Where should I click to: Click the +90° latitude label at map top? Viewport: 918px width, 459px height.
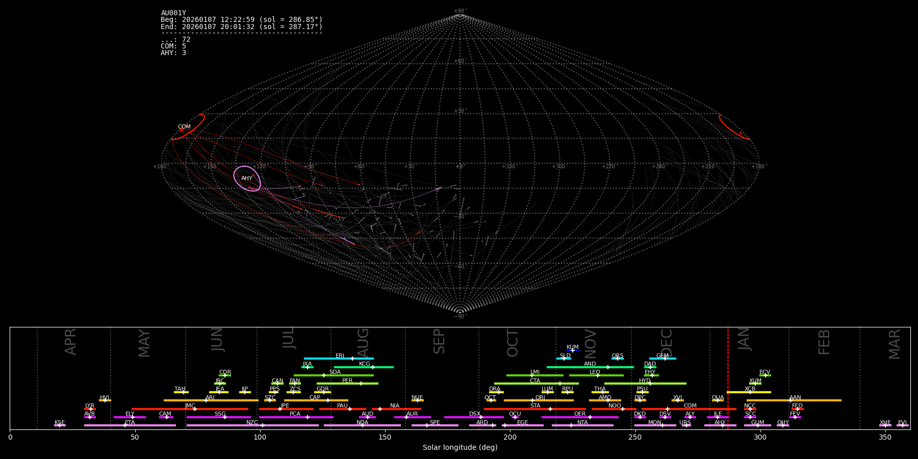click(x=460, y=11)
